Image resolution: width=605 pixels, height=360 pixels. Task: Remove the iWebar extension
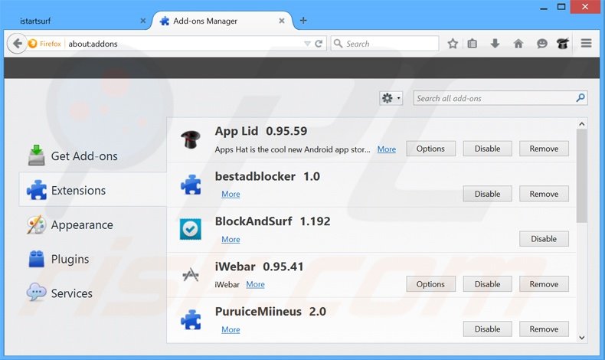coord(544,284)
